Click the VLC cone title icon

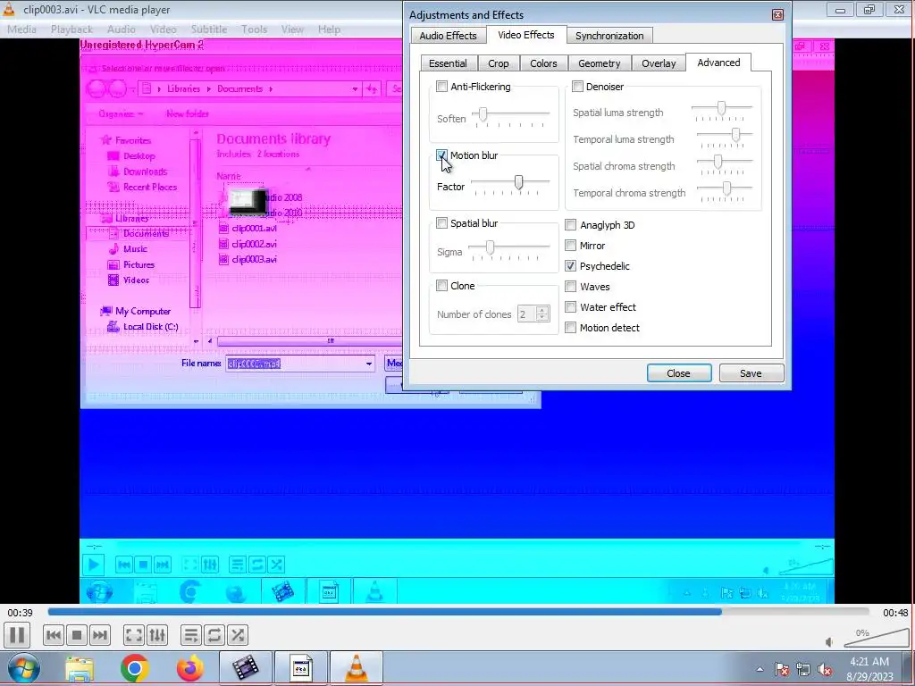click(x=9, y=9)
